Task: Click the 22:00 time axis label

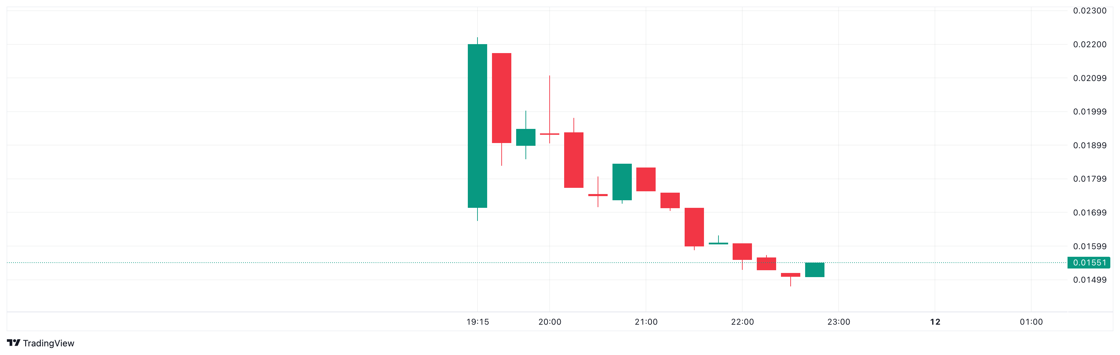Action: pyautogui.click(x=742, y=322)
